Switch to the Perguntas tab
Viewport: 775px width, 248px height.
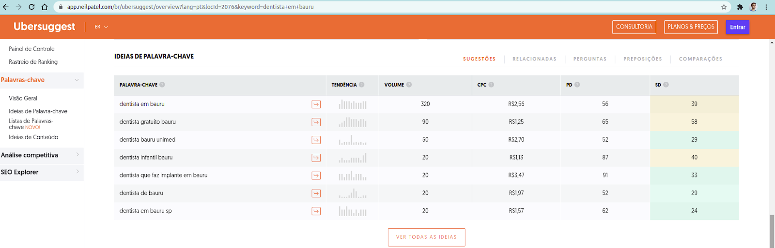pos(589,59)
